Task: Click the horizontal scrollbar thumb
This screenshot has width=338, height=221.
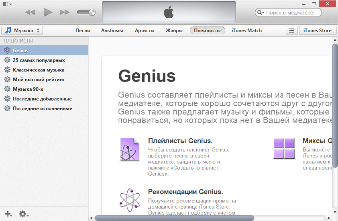Action: pyautogui.click(x=174, y=218)
